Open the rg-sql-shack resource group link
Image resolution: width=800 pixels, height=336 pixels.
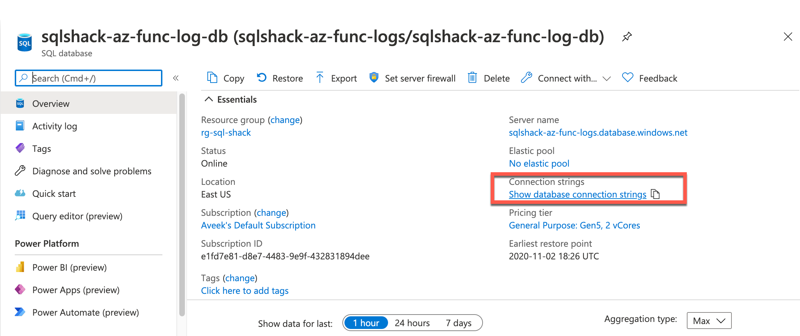(226, 133)
